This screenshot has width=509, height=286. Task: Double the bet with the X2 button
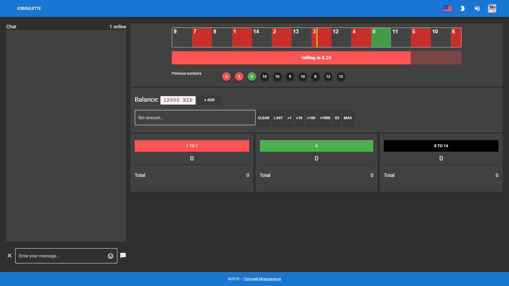pos(337,118)
